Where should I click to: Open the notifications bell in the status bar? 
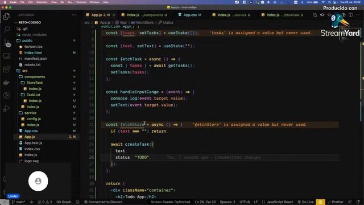358,202
